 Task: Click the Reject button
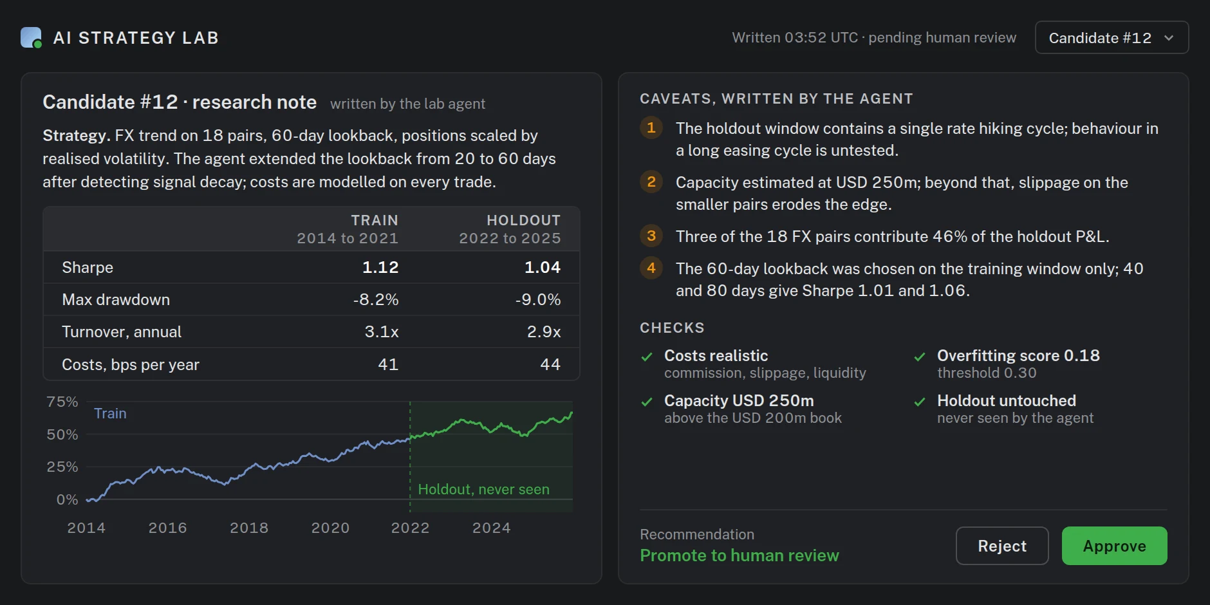coord(1002,546)
